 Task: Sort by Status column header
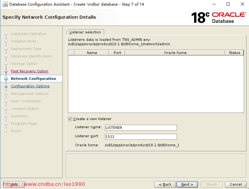tap(234, 53)
